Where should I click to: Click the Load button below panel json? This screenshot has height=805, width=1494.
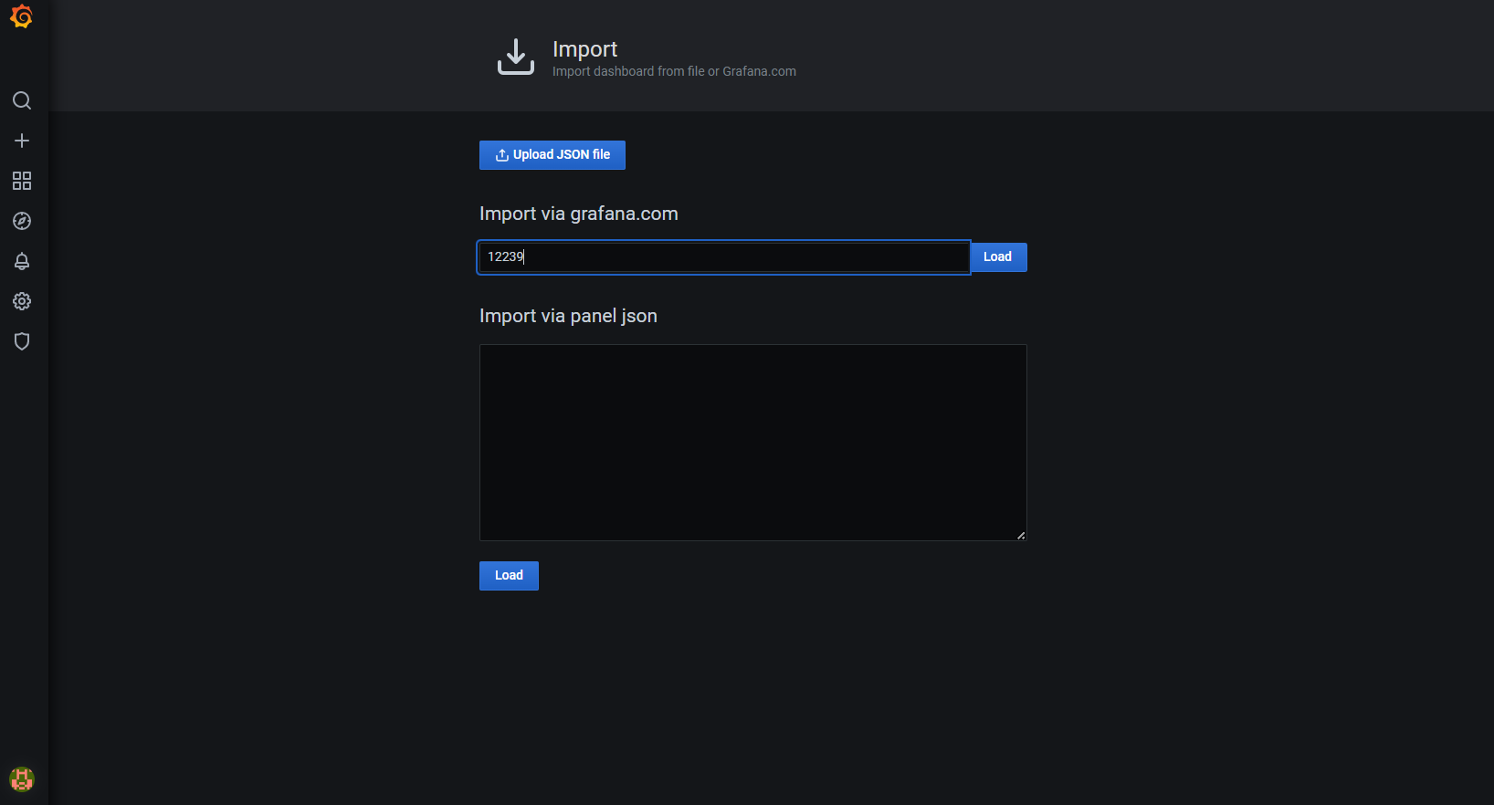pos(509,576)
